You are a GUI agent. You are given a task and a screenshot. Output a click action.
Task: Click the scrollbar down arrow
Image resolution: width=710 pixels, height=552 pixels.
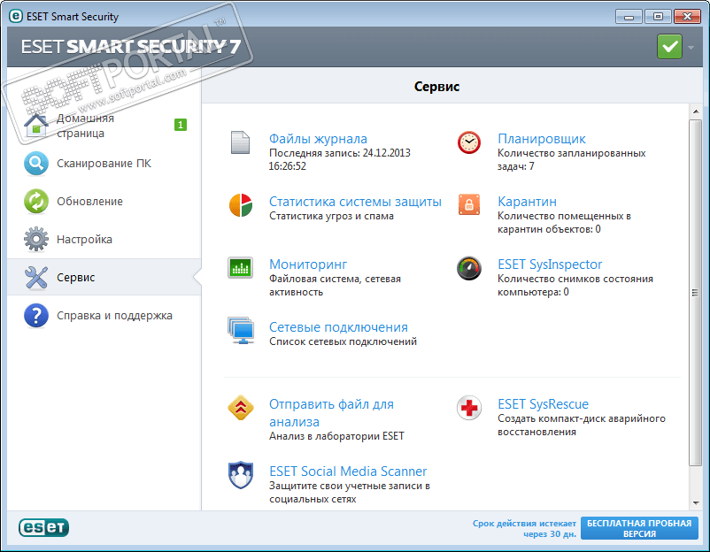(695, 502)
